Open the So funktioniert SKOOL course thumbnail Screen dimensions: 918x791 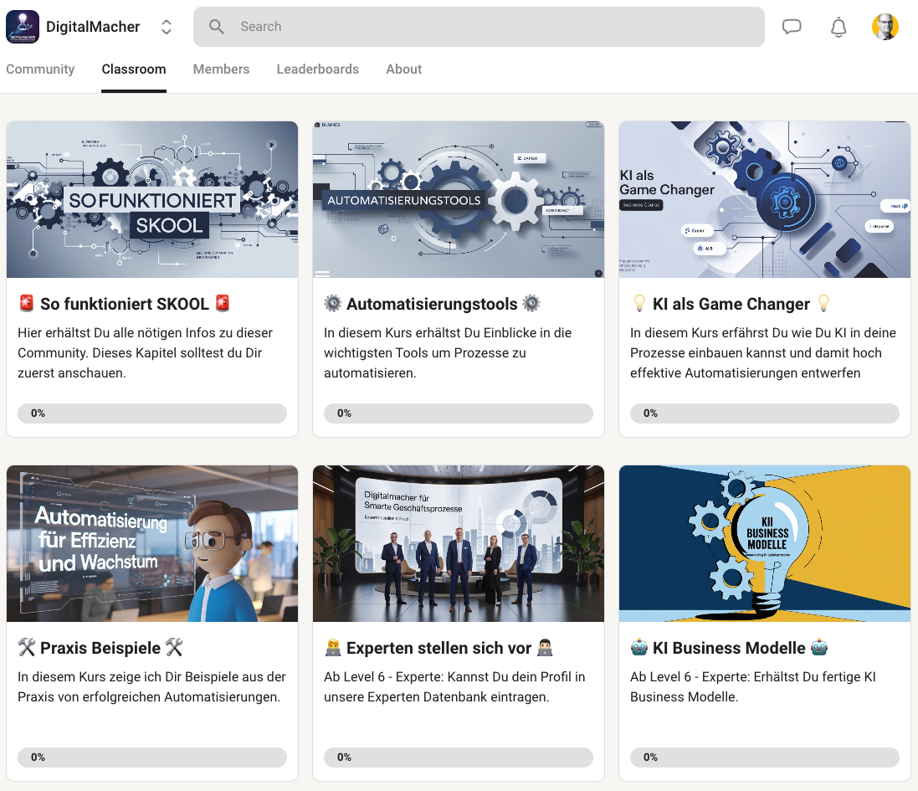tap(152, 200)
